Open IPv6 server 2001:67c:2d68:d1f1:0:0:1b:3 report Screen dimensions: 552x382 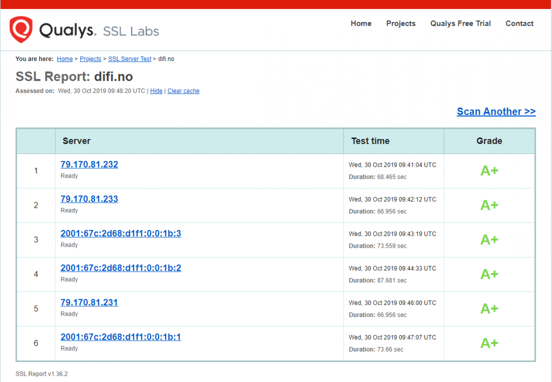tap(121, 233)
